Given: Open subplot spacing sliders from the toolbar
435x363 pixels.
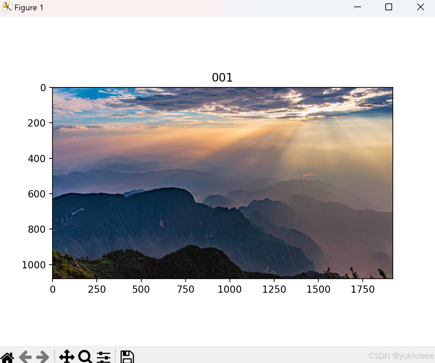Looking at the screenshot, I should pos(103,357).
